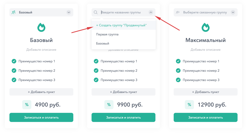Screen dimensions: 249x133
Task: Click the search magnifier icon in group field
Action: 96,12
